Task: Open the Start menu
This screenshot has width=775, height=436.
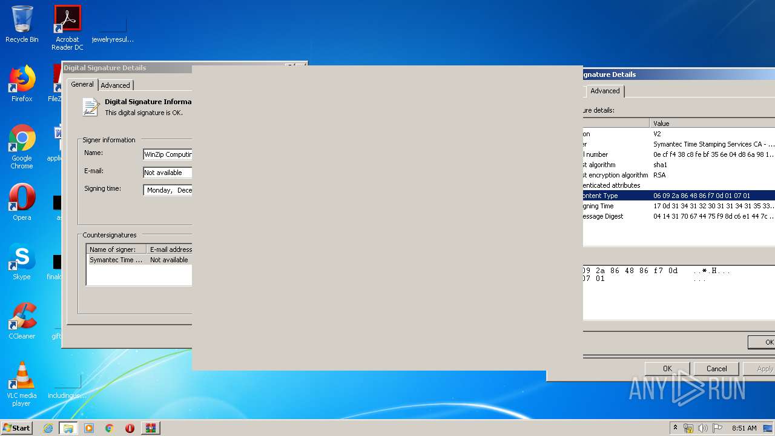Action: coord(17,428)
